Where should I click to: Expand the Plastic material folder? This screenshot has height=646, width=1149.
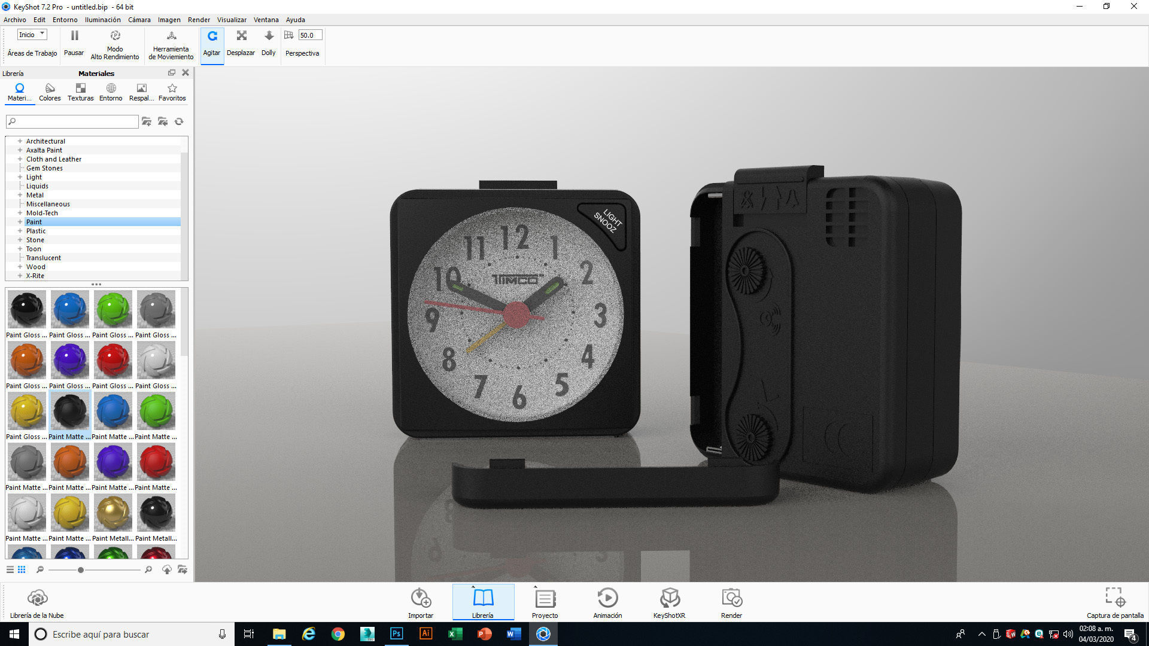(x=20, y=231)
